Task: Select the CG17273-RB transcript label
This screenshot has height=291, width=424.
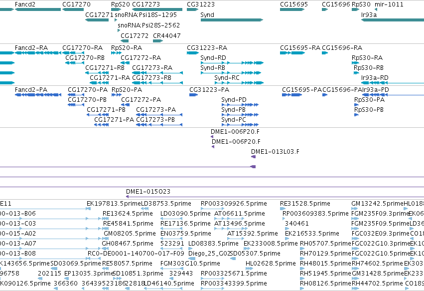Action: 151,78
